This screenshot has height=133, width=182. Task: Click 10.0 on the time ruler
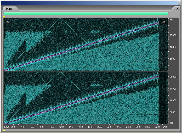click(x=52, y=127)
